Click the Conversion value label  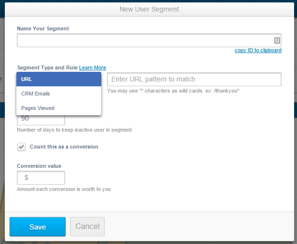pyautogui.click(x=39, y=166)
